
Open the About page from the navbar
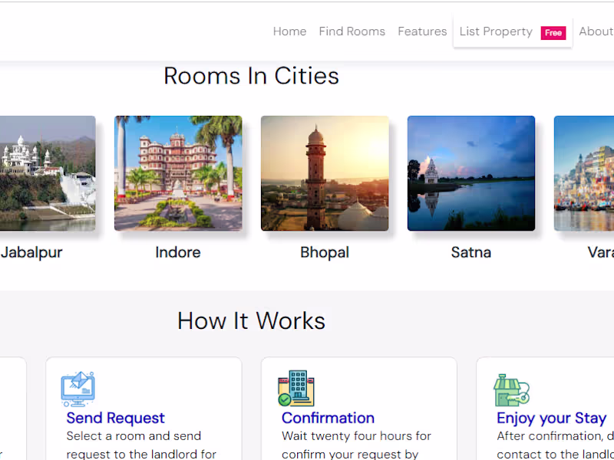tap(596, 31)
